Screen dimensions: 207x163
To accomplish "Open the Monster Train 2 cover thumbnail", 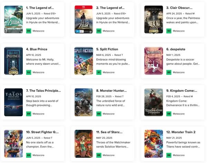I will (x=154, y=144).
